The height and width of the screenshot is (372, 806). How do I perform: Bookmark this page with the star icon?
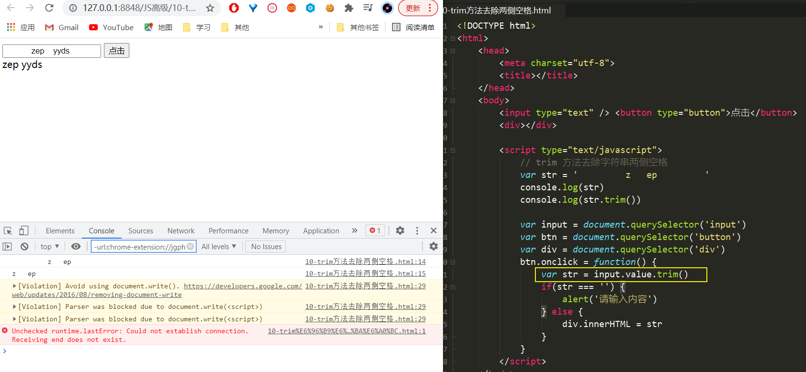tap(210, 8)
